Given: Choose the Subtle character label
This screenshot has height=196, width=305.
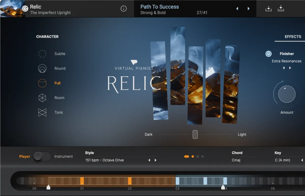Looking at the screenshot, I should [x=60, y=54].
